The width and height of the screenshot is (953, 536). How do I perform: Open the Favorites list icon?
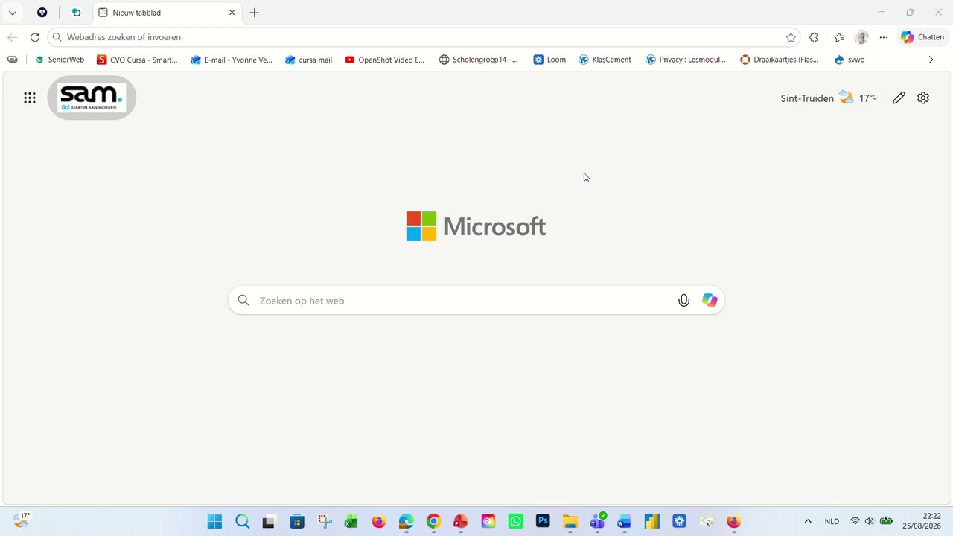point(839,37)
